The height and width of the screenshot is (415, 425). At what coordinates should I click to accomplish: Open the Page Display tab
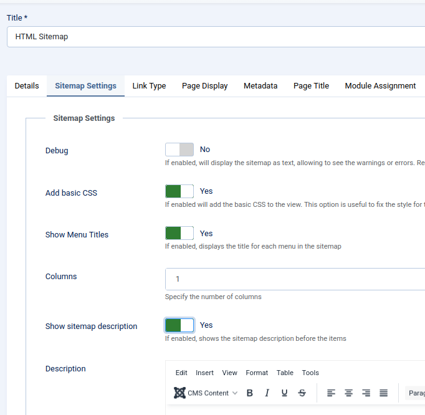tap(204, 86)
